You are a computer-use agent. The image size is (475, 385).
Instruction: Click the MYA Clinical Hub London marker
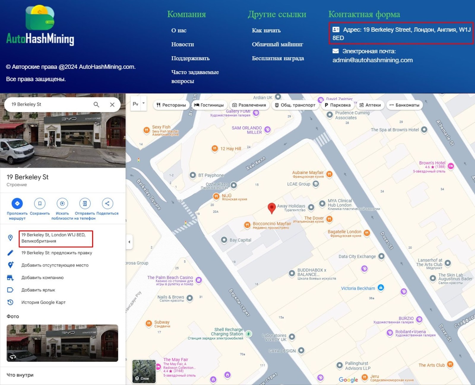[322, 204]
